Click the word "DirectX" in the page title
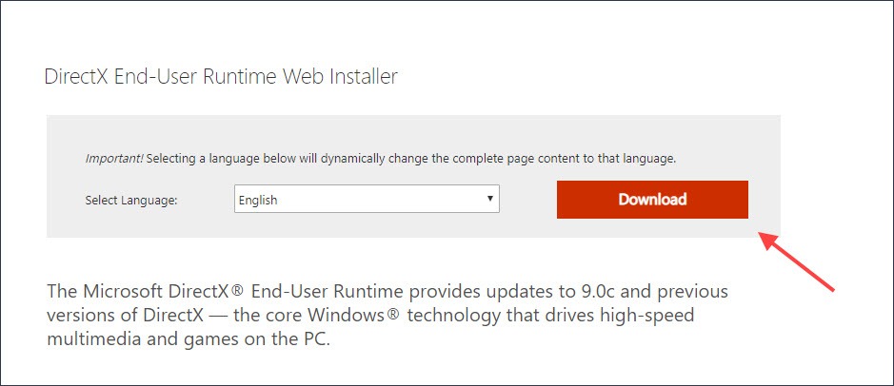This screenshot has width=894, height=386. point(76,77)
